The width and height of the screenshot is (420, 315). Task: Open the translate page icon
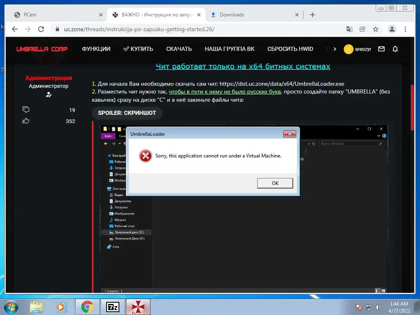[349, 29]
